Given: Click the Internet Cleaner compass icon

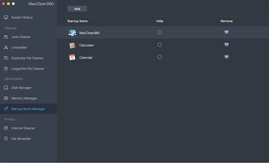Looking at the screenshot, I should tap(6, 128).
